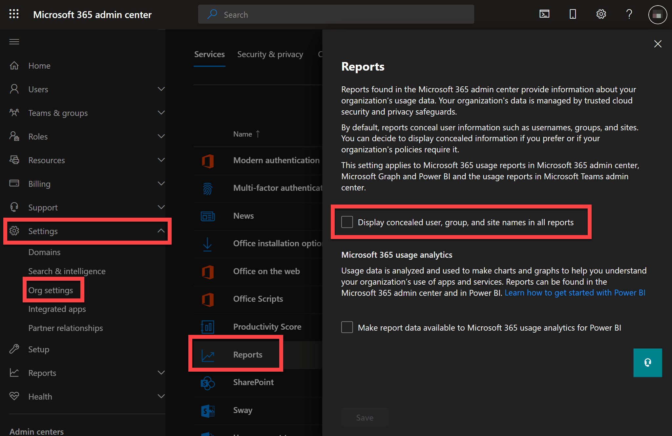Click the Setup wrench icon

pyautogui.click(x=14, y=349)
